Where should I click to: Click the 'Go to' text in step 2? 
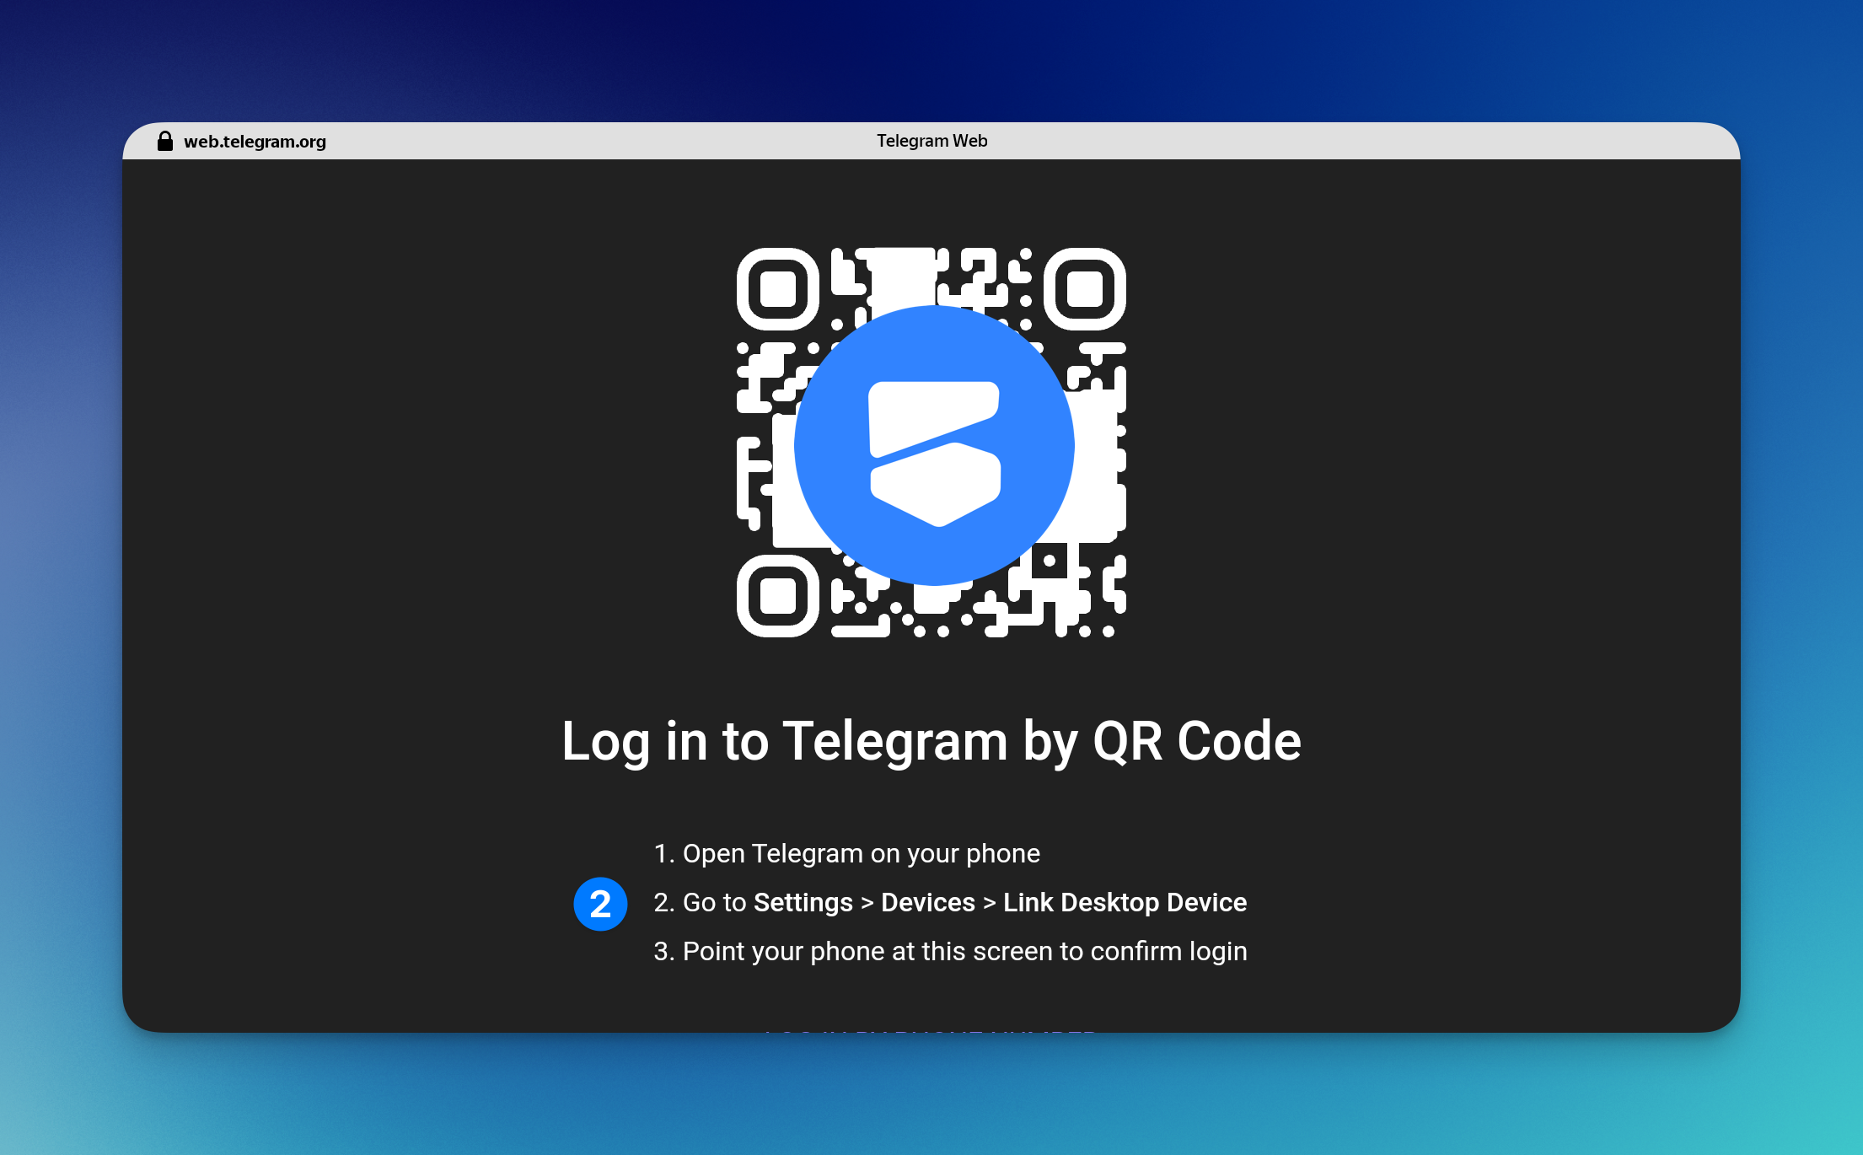coord(714,902)
